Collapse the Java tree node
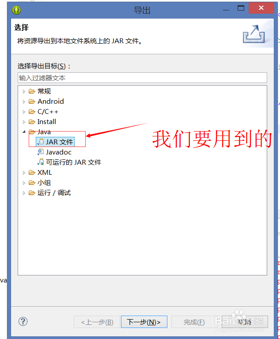280x339 pixels. (x=24, y=132)
